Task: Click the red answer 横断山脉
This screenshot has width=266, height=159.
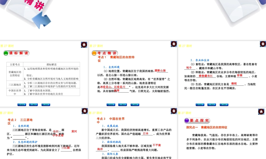Action: [x=160, y=71]
